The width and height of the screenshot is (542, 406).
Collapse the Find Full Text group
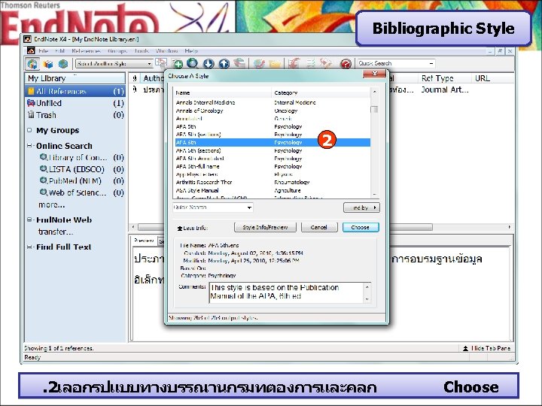(29, 247)
